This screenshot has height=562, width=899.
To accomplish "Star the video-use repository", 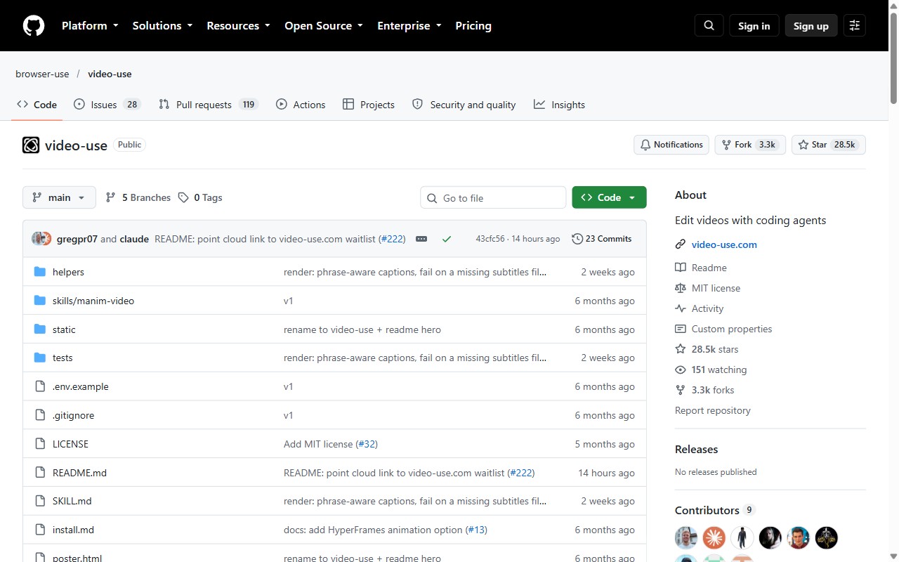I will coord(828,145).
